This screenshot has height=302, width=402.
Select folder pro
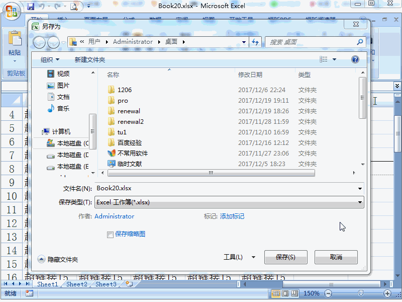(118, 100)
